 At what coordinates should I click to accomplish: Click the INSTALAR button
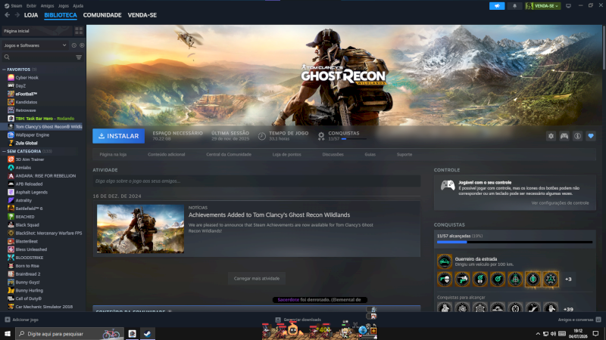click(119, 136)
